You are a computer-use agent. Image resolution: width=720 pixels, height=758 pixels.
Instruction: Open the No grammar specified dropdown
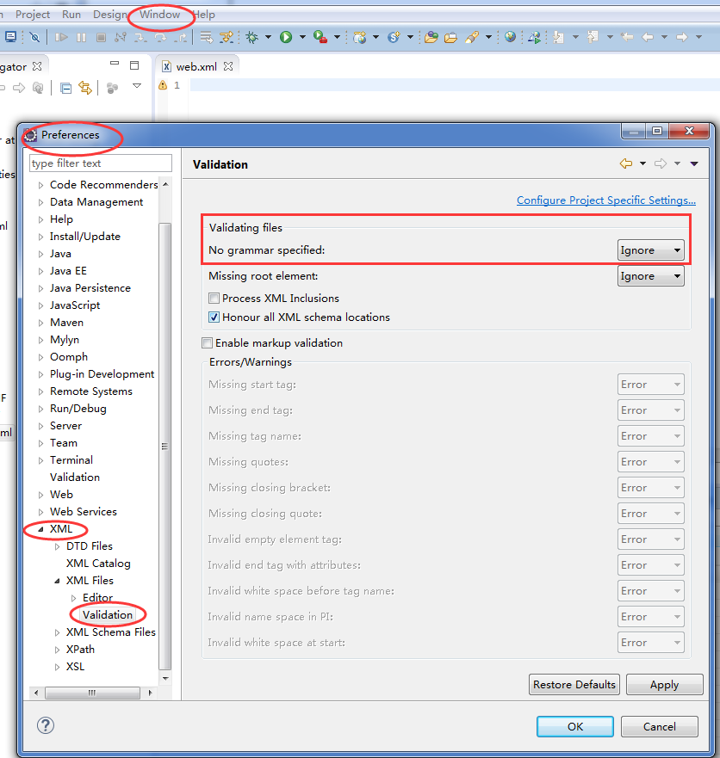click(651, 250)
